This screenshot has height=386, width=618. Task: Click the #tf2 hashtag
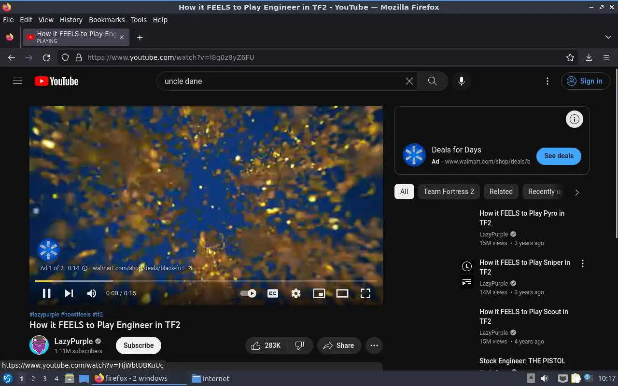tap(98, 314)
